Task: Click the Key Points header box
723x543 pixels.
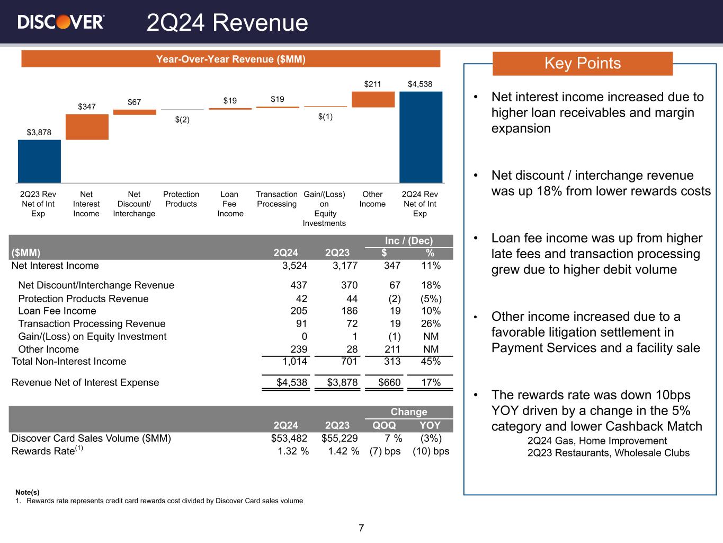Action: pyautogui.click(x=582, y=64)
